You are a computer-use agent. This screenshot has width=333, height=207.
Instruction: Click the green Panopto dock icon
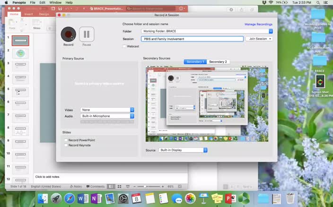244,198
